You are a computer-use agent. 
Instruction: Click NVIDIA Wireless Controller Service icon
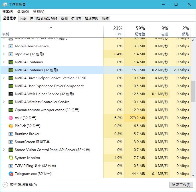coord(11,102)
